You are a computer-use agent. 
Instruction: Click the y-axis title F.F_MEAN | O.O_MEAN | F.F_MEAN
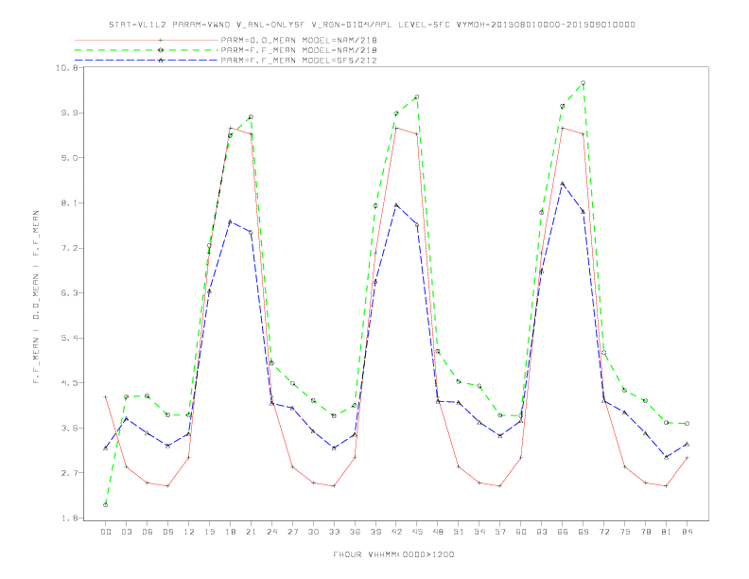(36, 297)
